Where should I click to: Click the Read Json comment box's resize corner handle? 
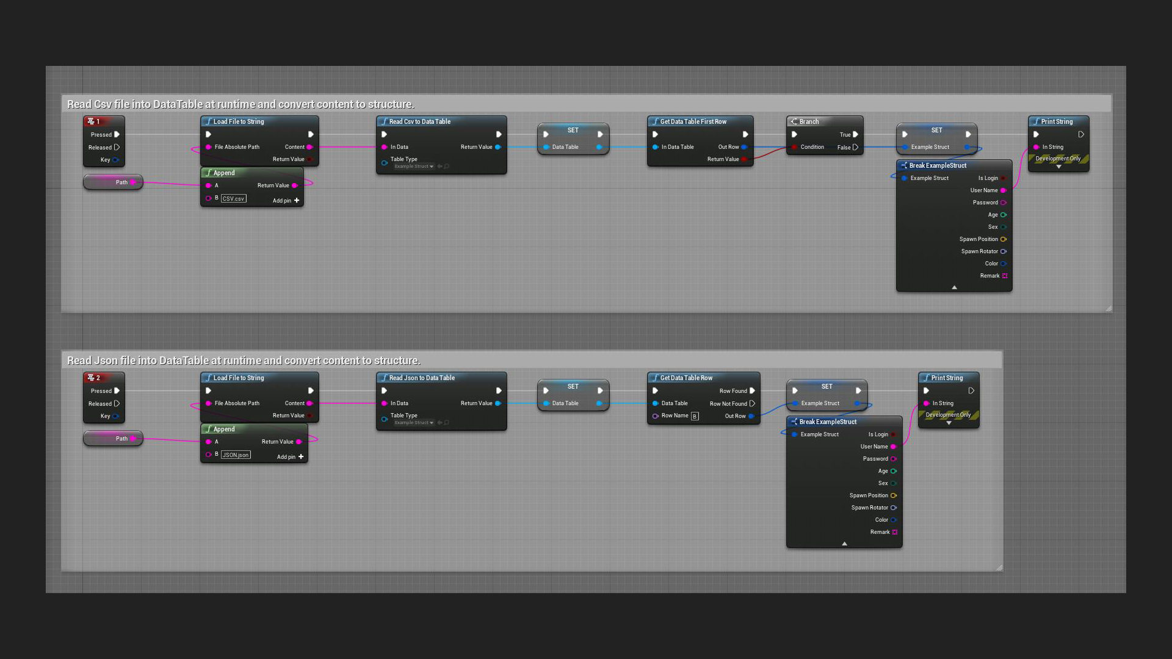coord(999,567)
